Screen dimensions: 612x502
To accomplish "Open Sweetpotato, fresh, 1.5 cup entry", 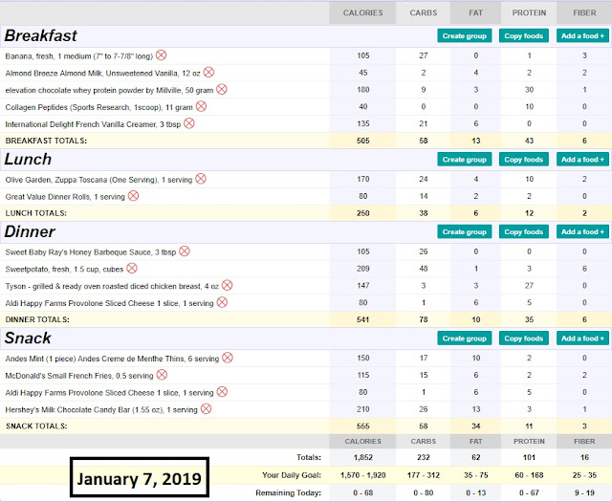I will (x=64, y=270).
